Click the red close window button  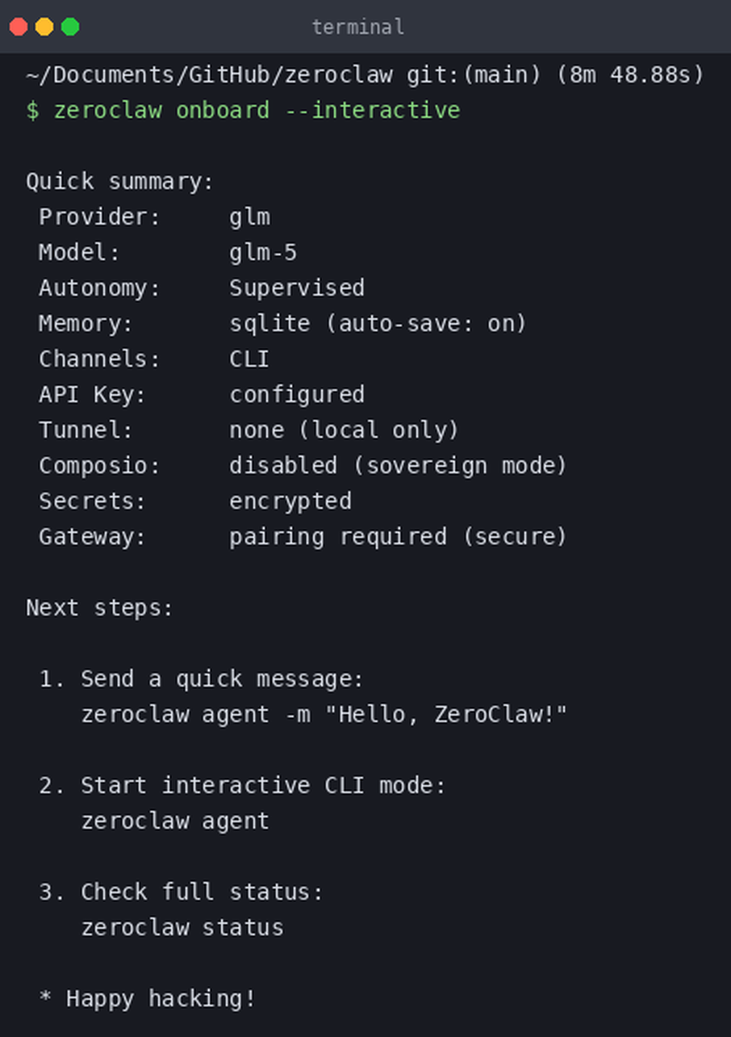tap(19, 27)
